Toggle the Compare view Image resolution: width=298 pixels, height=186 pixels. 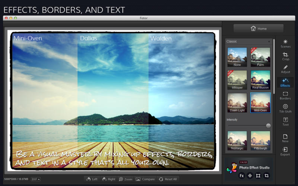point(145,179)
